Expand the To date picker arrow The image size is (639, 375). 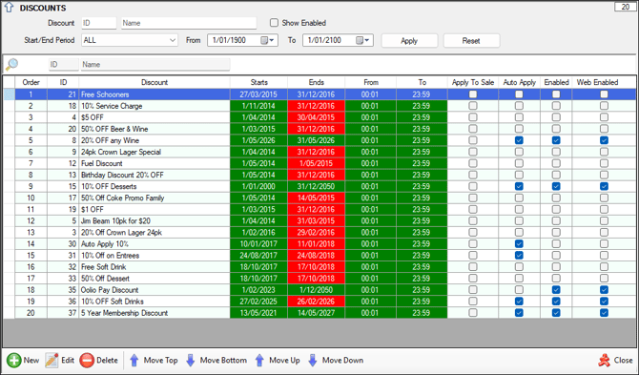(367, 40)
